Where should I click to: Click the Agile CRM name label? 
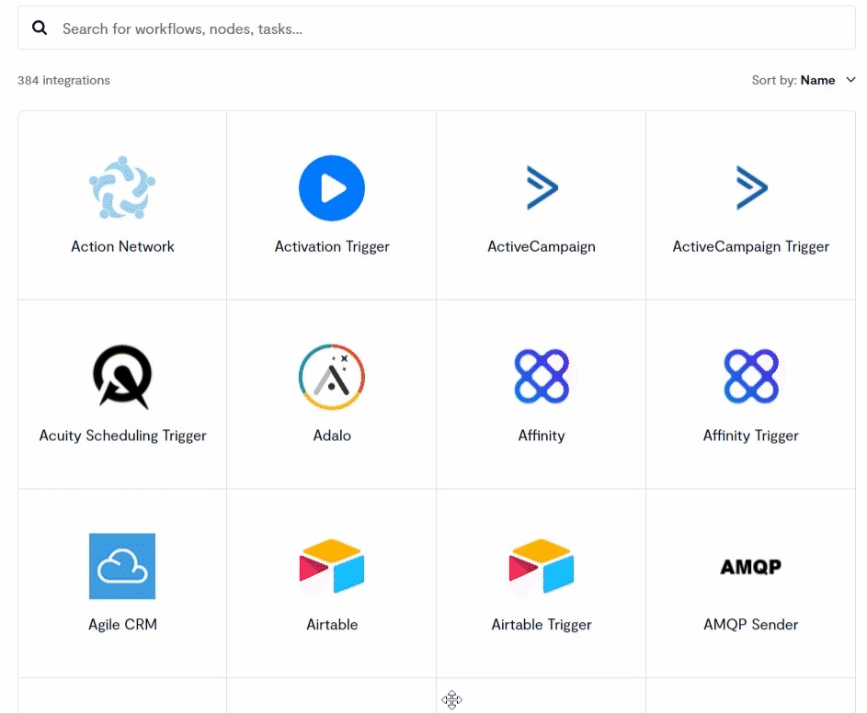122,625
